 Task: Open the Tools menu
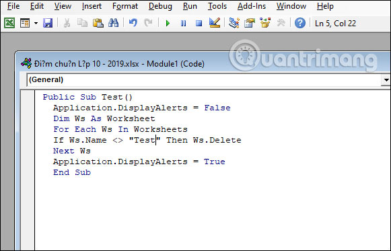click(217, 6)
